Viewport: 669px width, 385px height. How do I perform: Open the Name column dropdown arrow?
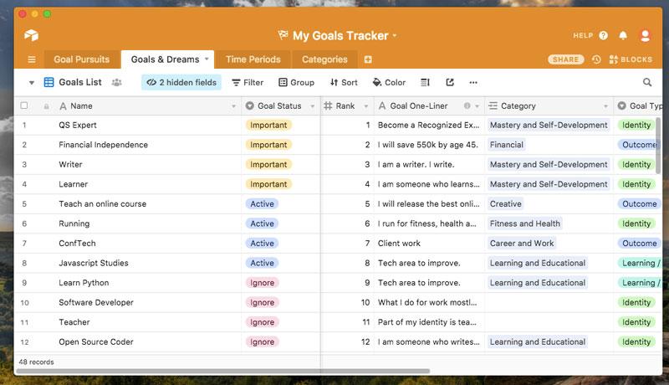coord(233,106)
